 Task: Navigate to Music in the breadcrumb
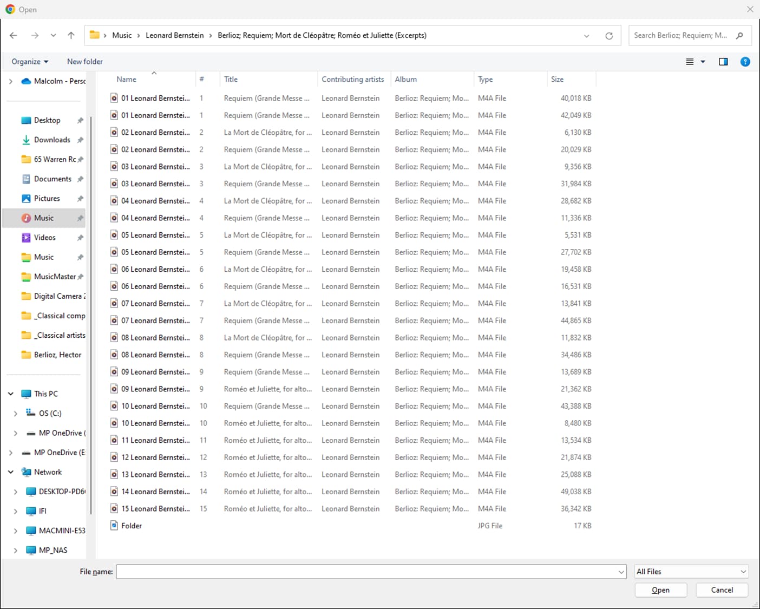click(122, 35)
